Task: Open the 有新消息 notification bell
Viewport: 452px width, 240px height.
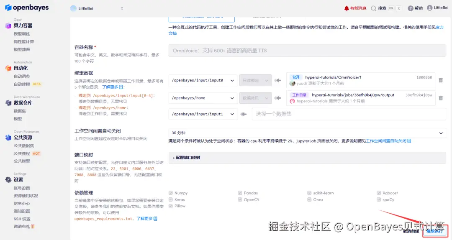Action: [x=347, y=8]
